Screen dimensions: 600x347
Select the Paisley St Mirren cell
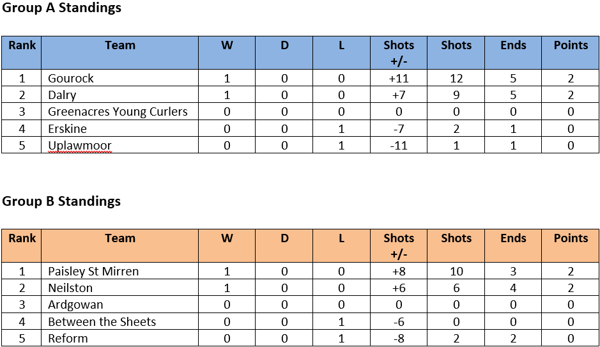pos(93,272)
